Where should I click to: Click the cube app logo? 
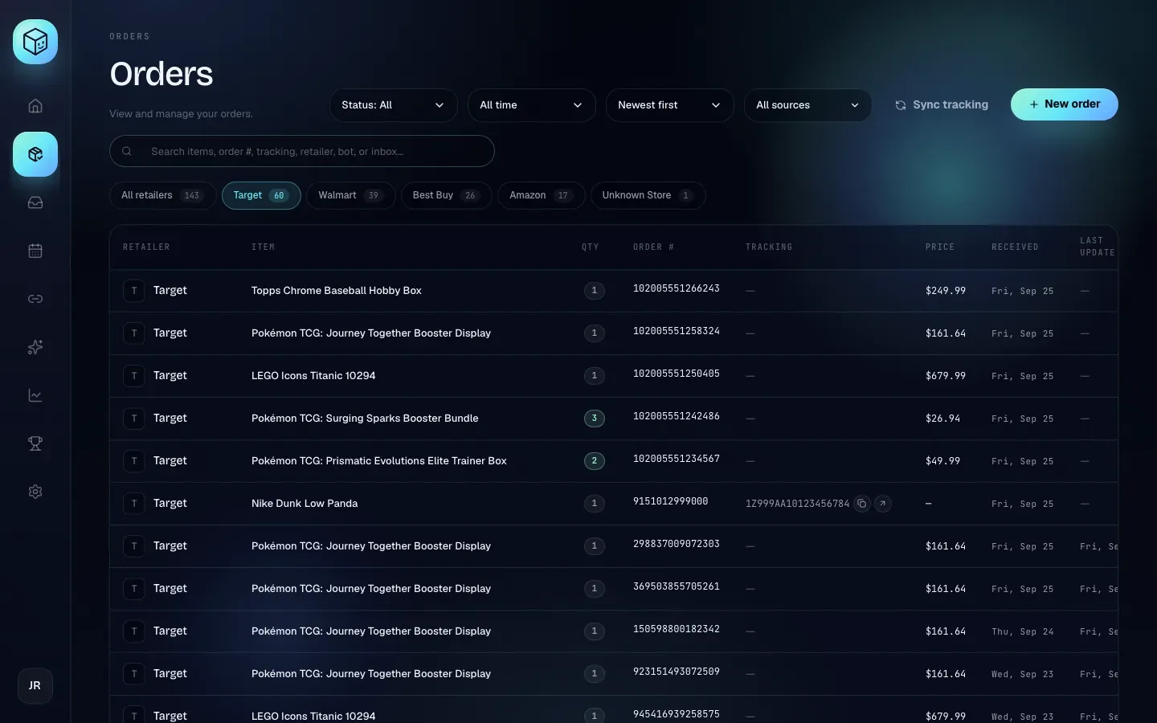(x=35, y=42)
